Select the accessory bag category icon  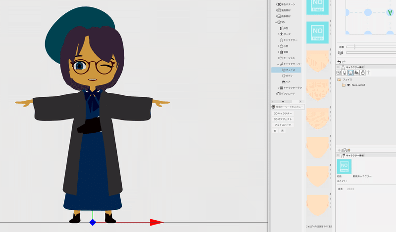363,73
